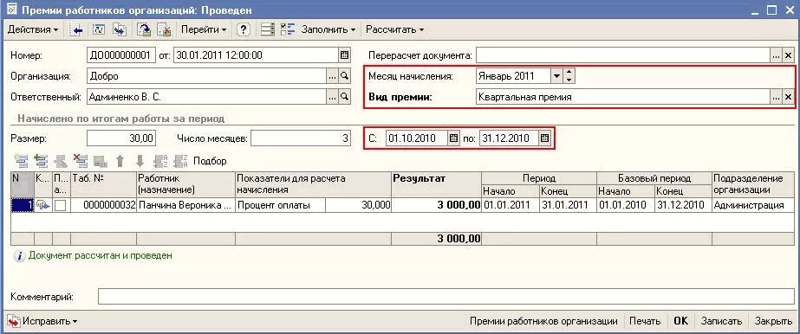Viewport: 800px width, 334px height.
Task: Click the info icon beside the status message
Action: [x=19, y=256]
